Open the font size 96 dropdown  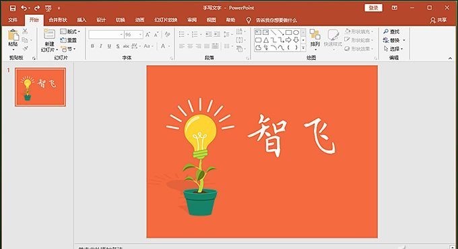point(141,34)
